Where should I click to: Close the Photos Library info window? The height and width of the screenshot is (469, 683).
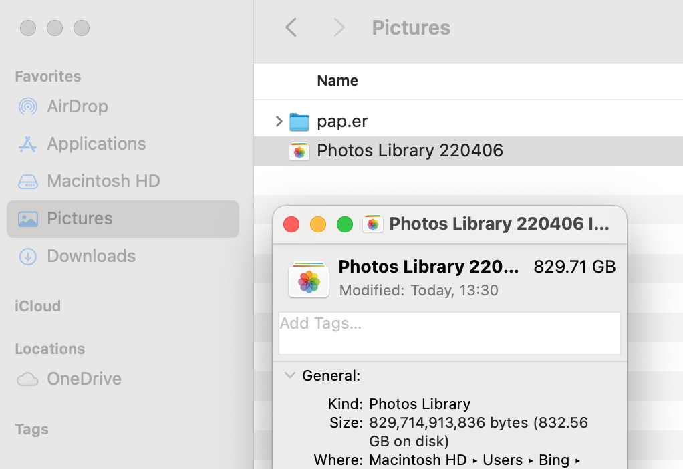tap(291, 224)
